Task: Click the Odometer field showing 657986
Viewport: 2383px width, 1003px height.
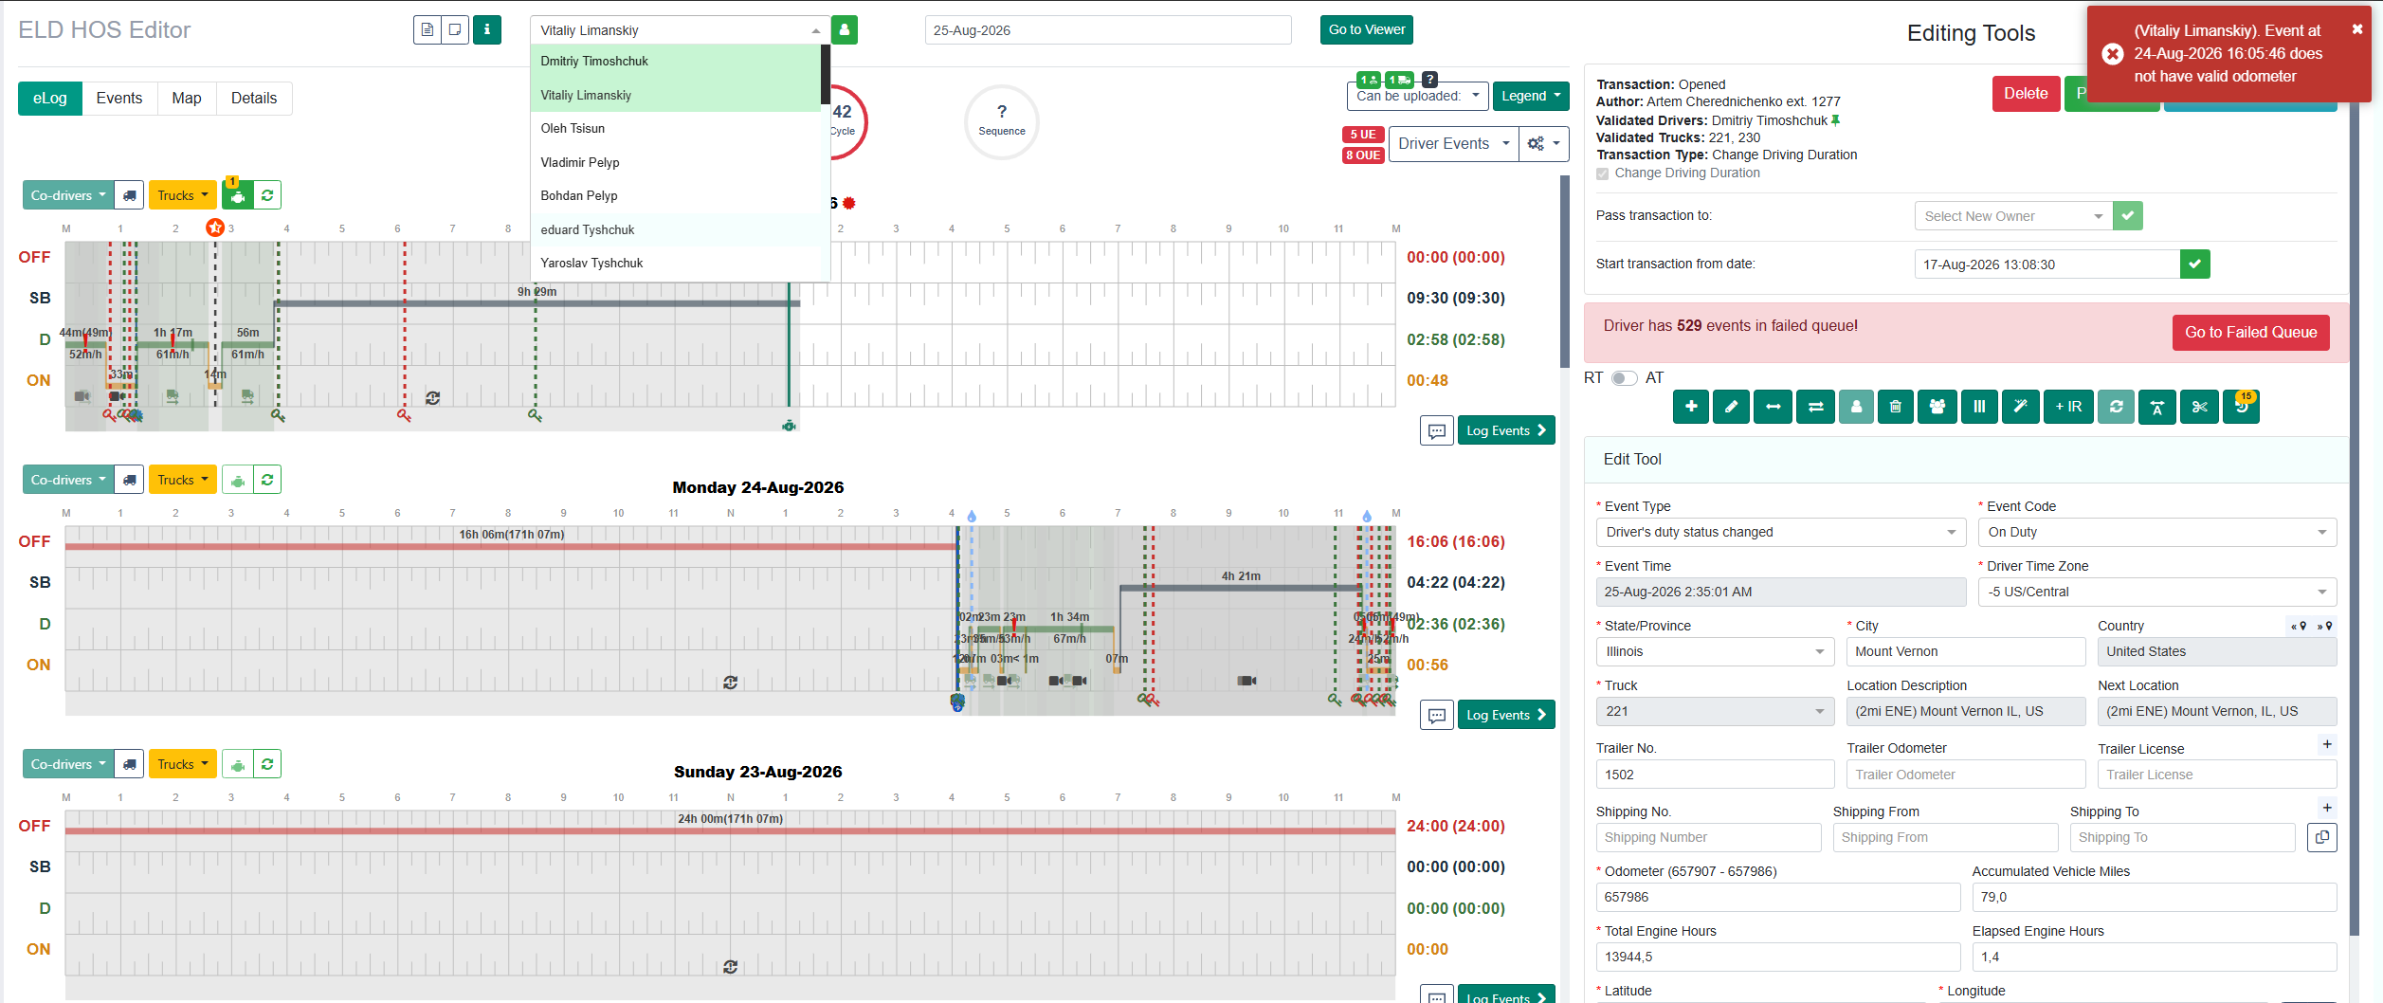Action: click(x=1778, y=897)
